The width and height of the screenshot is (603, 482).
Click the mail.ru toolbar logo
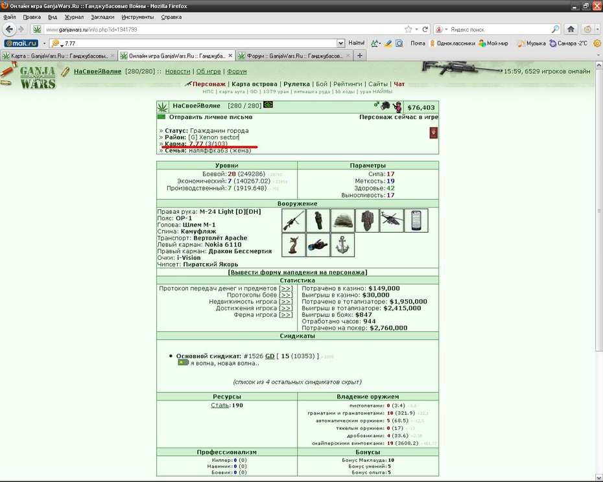coord(21,43)
